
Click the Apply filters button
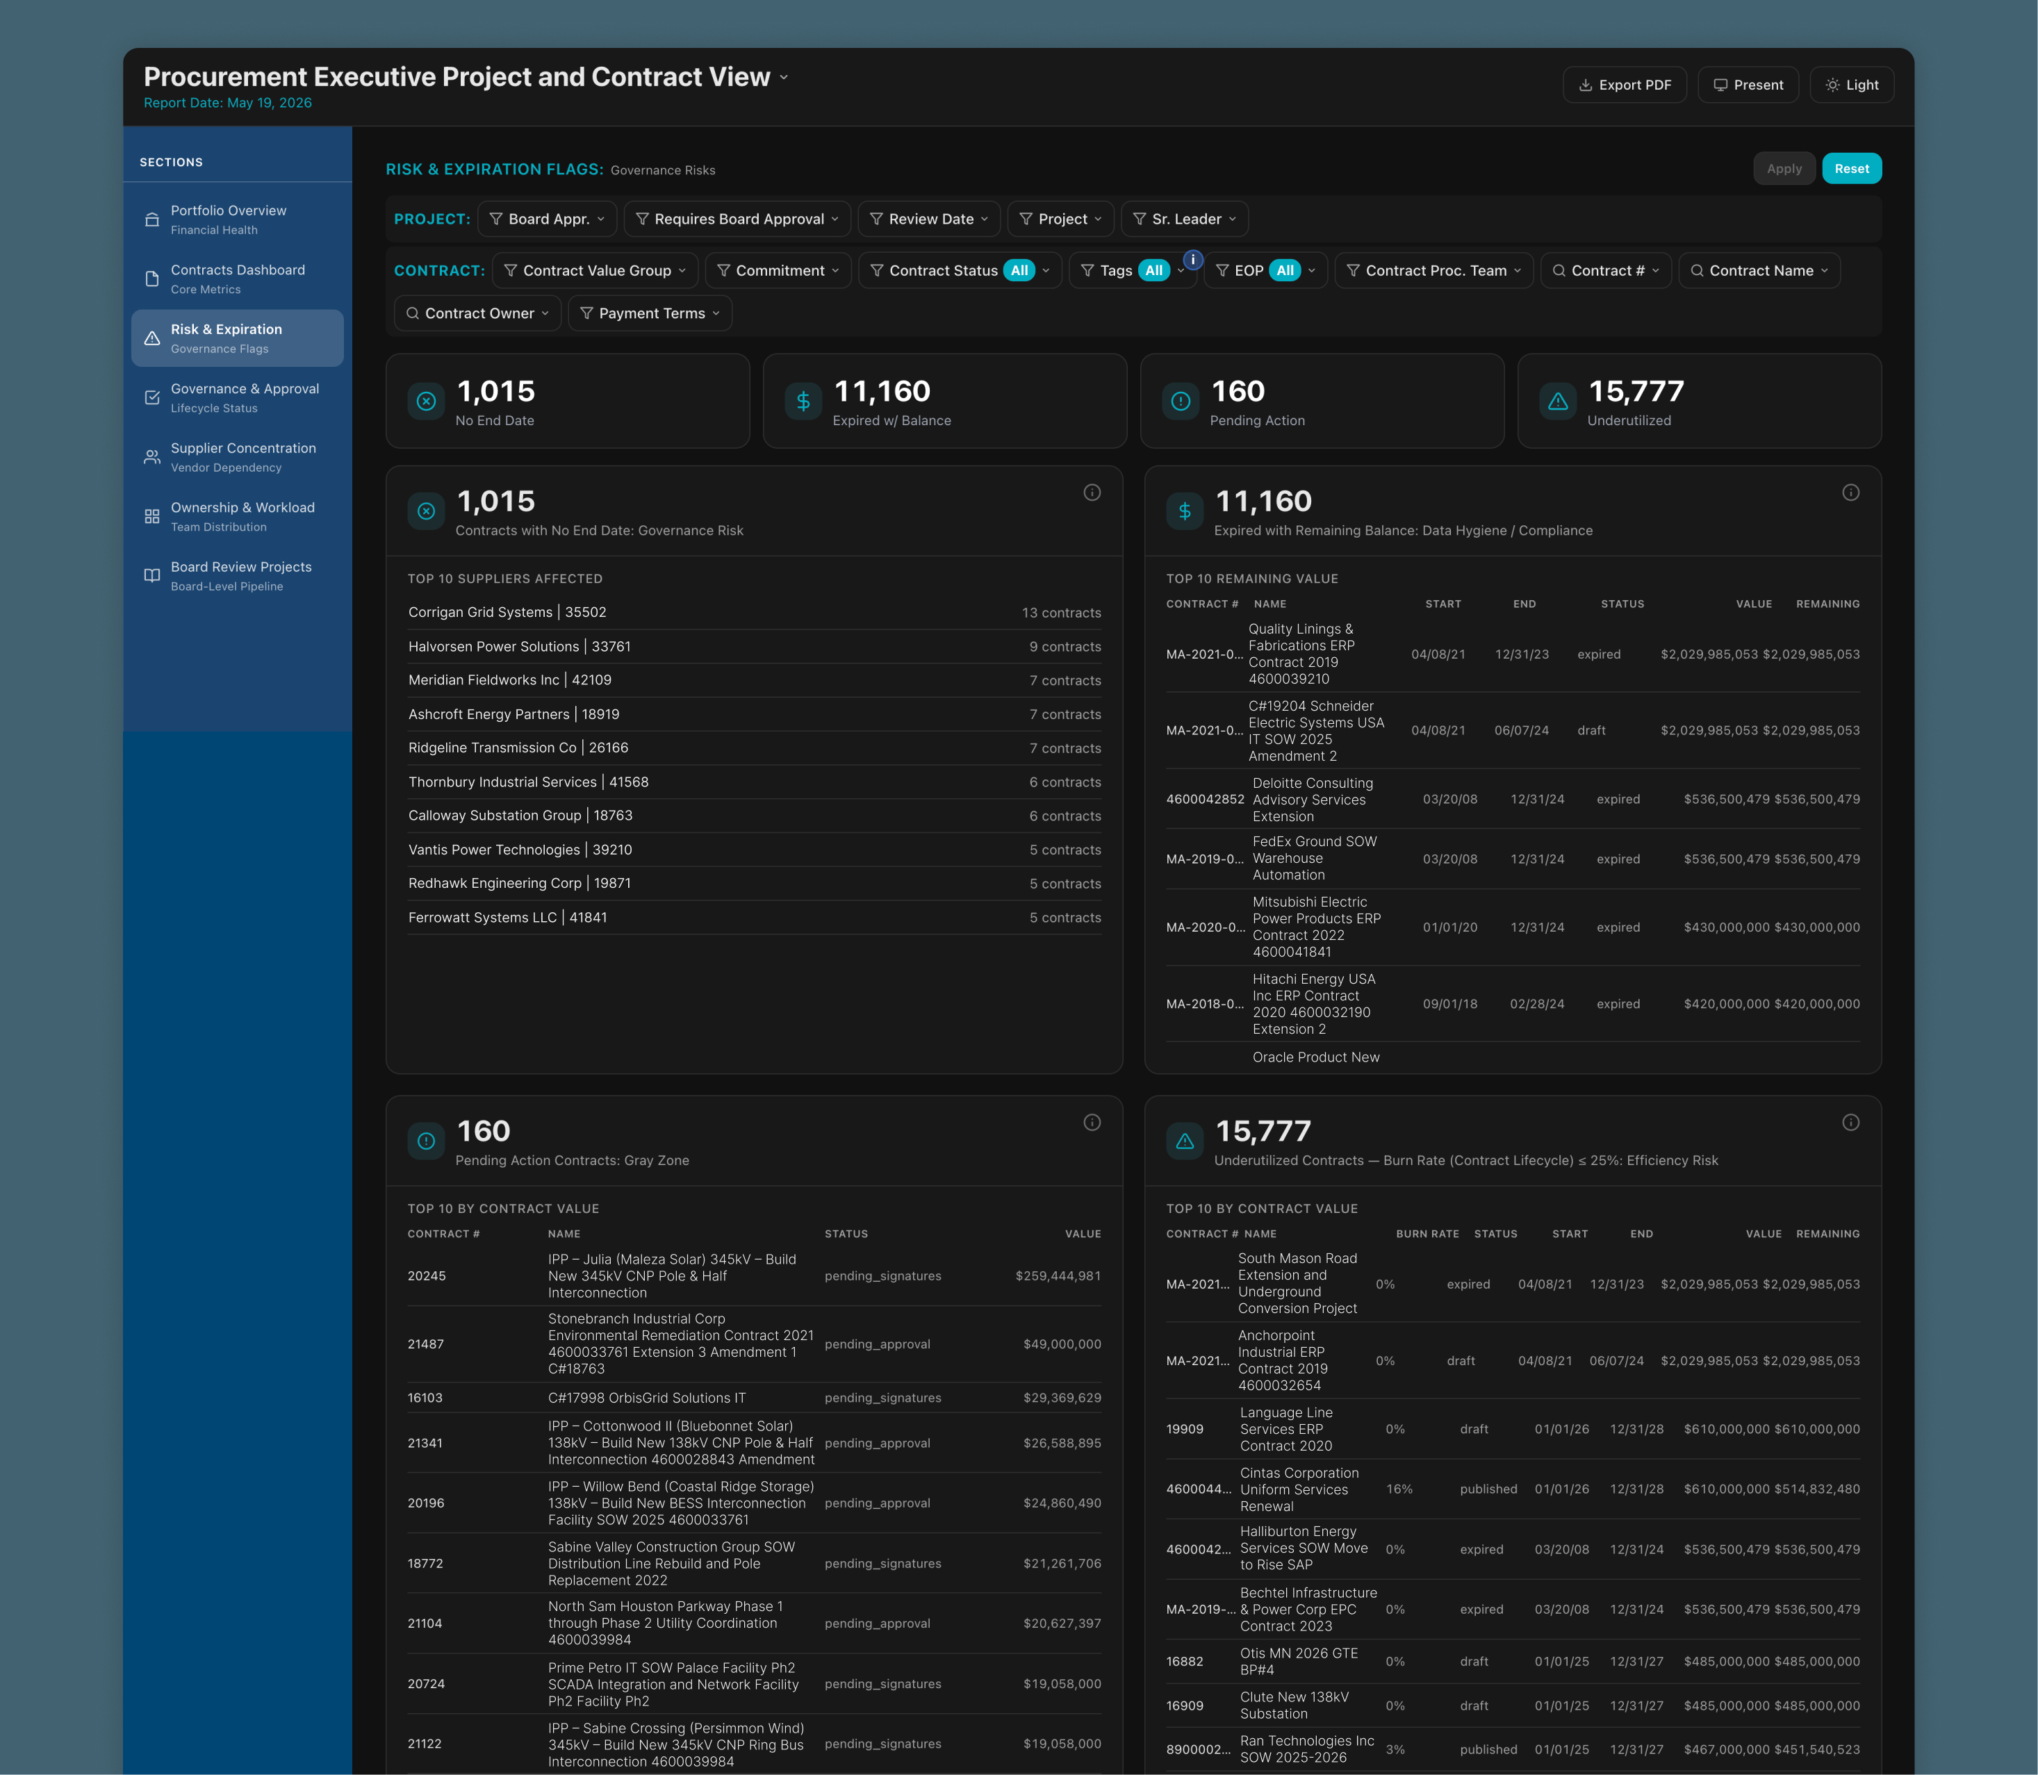pyautogui.click(x=1784, y=168)
